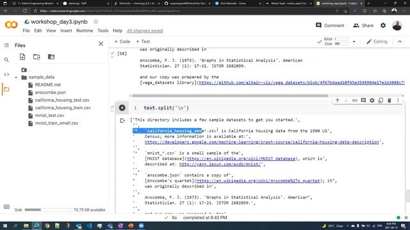Open the Editing mode selector
The width and height of the screenshot is (410, 230).
coord(377,42)
